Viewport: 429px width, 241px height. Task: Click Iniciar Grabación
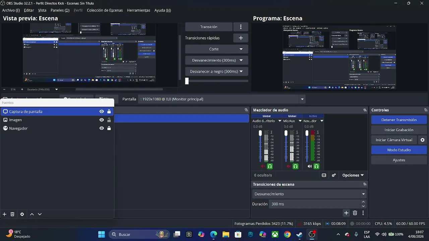click(399, 130)
